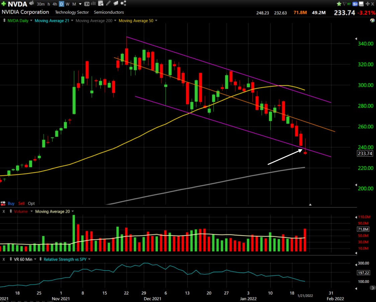376x302 pixels.
Task: Click the reorder arrows before Relative Strength
Action: click(40, 259)
